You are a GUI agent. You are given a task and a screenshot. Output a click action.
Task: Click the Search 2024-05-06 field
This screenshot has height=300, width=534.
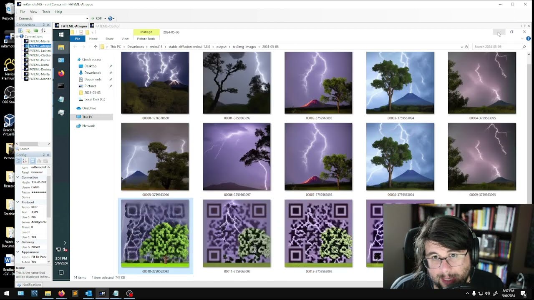(x=500, y=47)
